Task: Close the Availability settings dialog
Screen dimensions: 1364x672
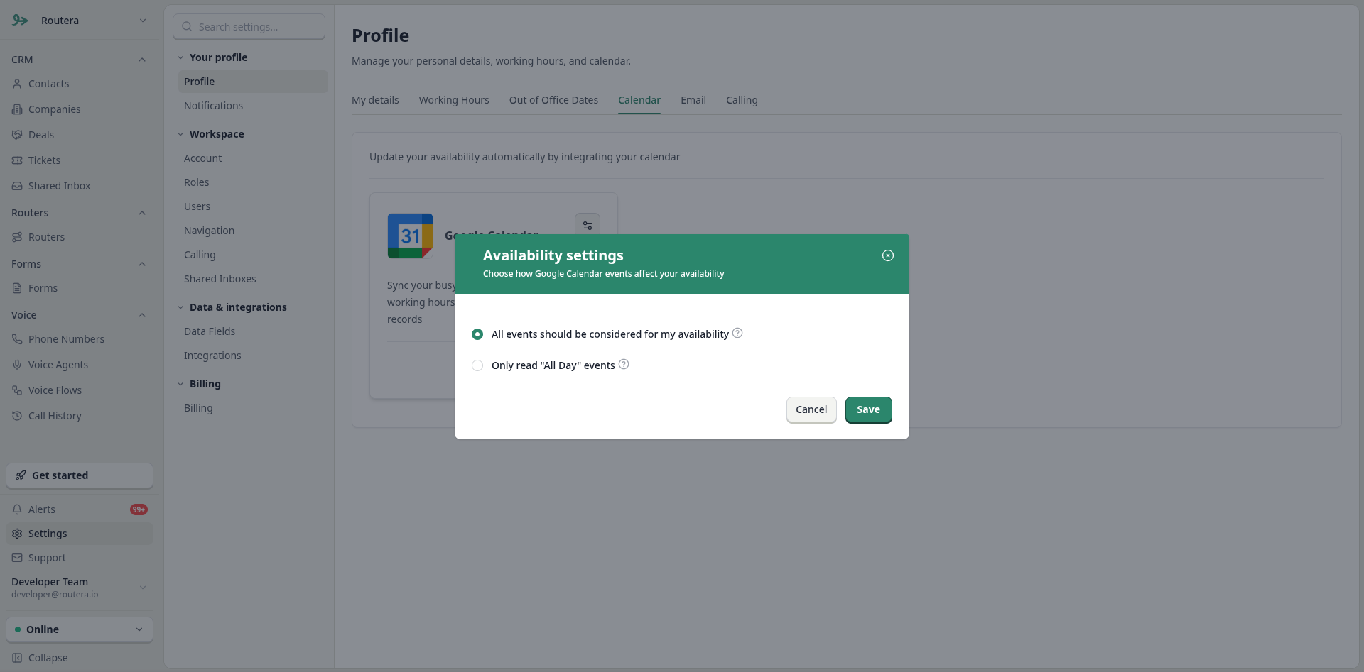Action: [888, 255]
